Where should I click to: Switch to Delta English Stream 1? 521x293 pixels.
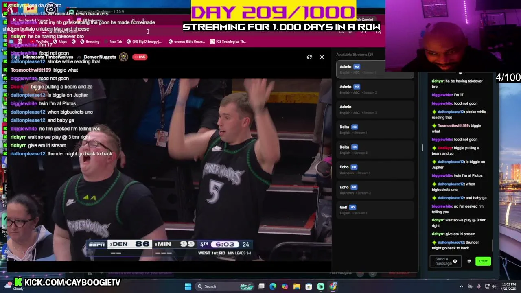tap(375, 129)
